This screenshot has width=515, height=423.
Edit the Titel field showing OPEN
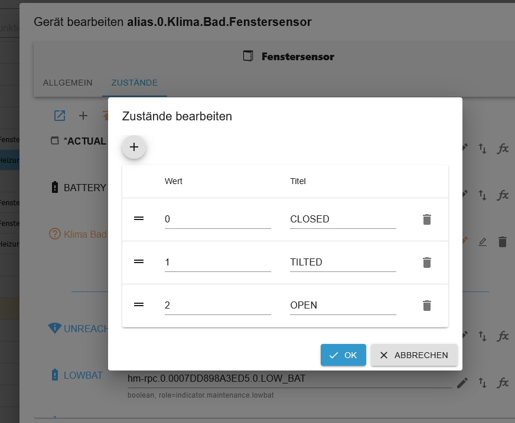pos(343,305)
